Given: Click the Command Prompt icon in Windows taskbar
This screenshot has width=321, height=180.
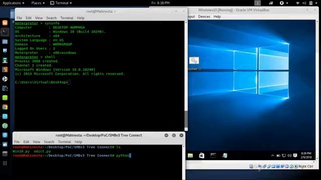Looking at the screenshot, I should pos(213,155).
